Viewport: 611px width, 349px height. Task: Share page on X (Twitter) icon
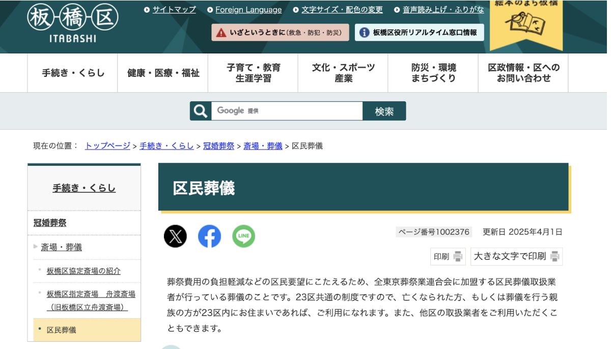click(x=175, y=237)
